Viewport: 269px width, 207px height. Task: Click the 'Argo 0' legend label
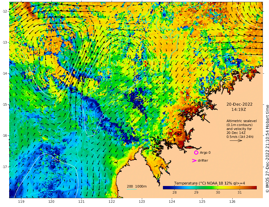tap(205, 153)
